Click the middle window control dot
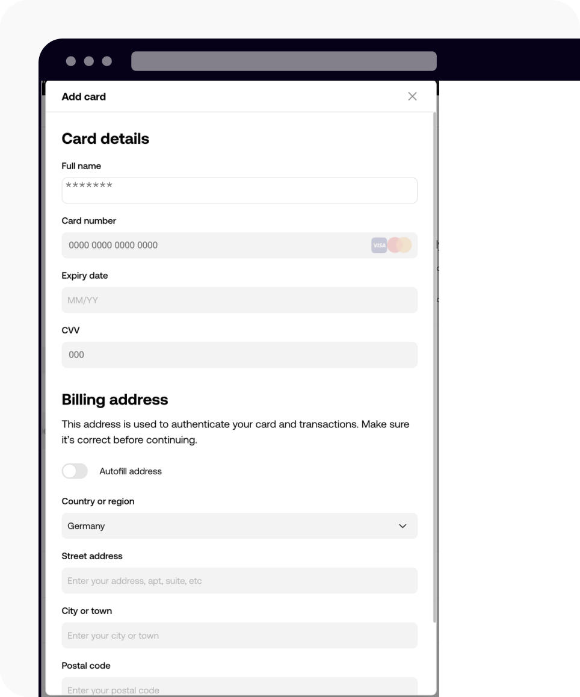This screenshot has height=697, width=580. [x=88, y=61]
